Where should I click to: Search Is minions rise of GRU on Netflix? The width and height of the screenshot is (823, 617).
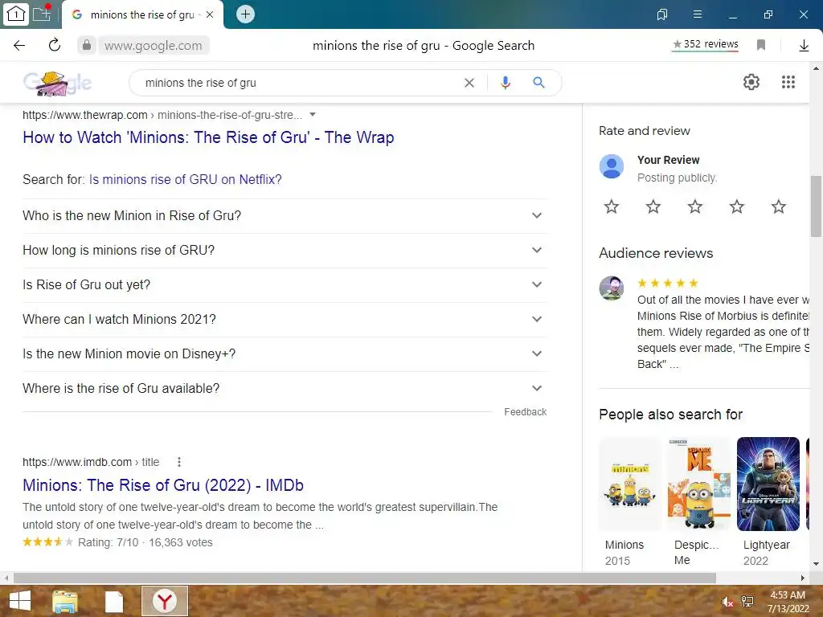(186, 179)
